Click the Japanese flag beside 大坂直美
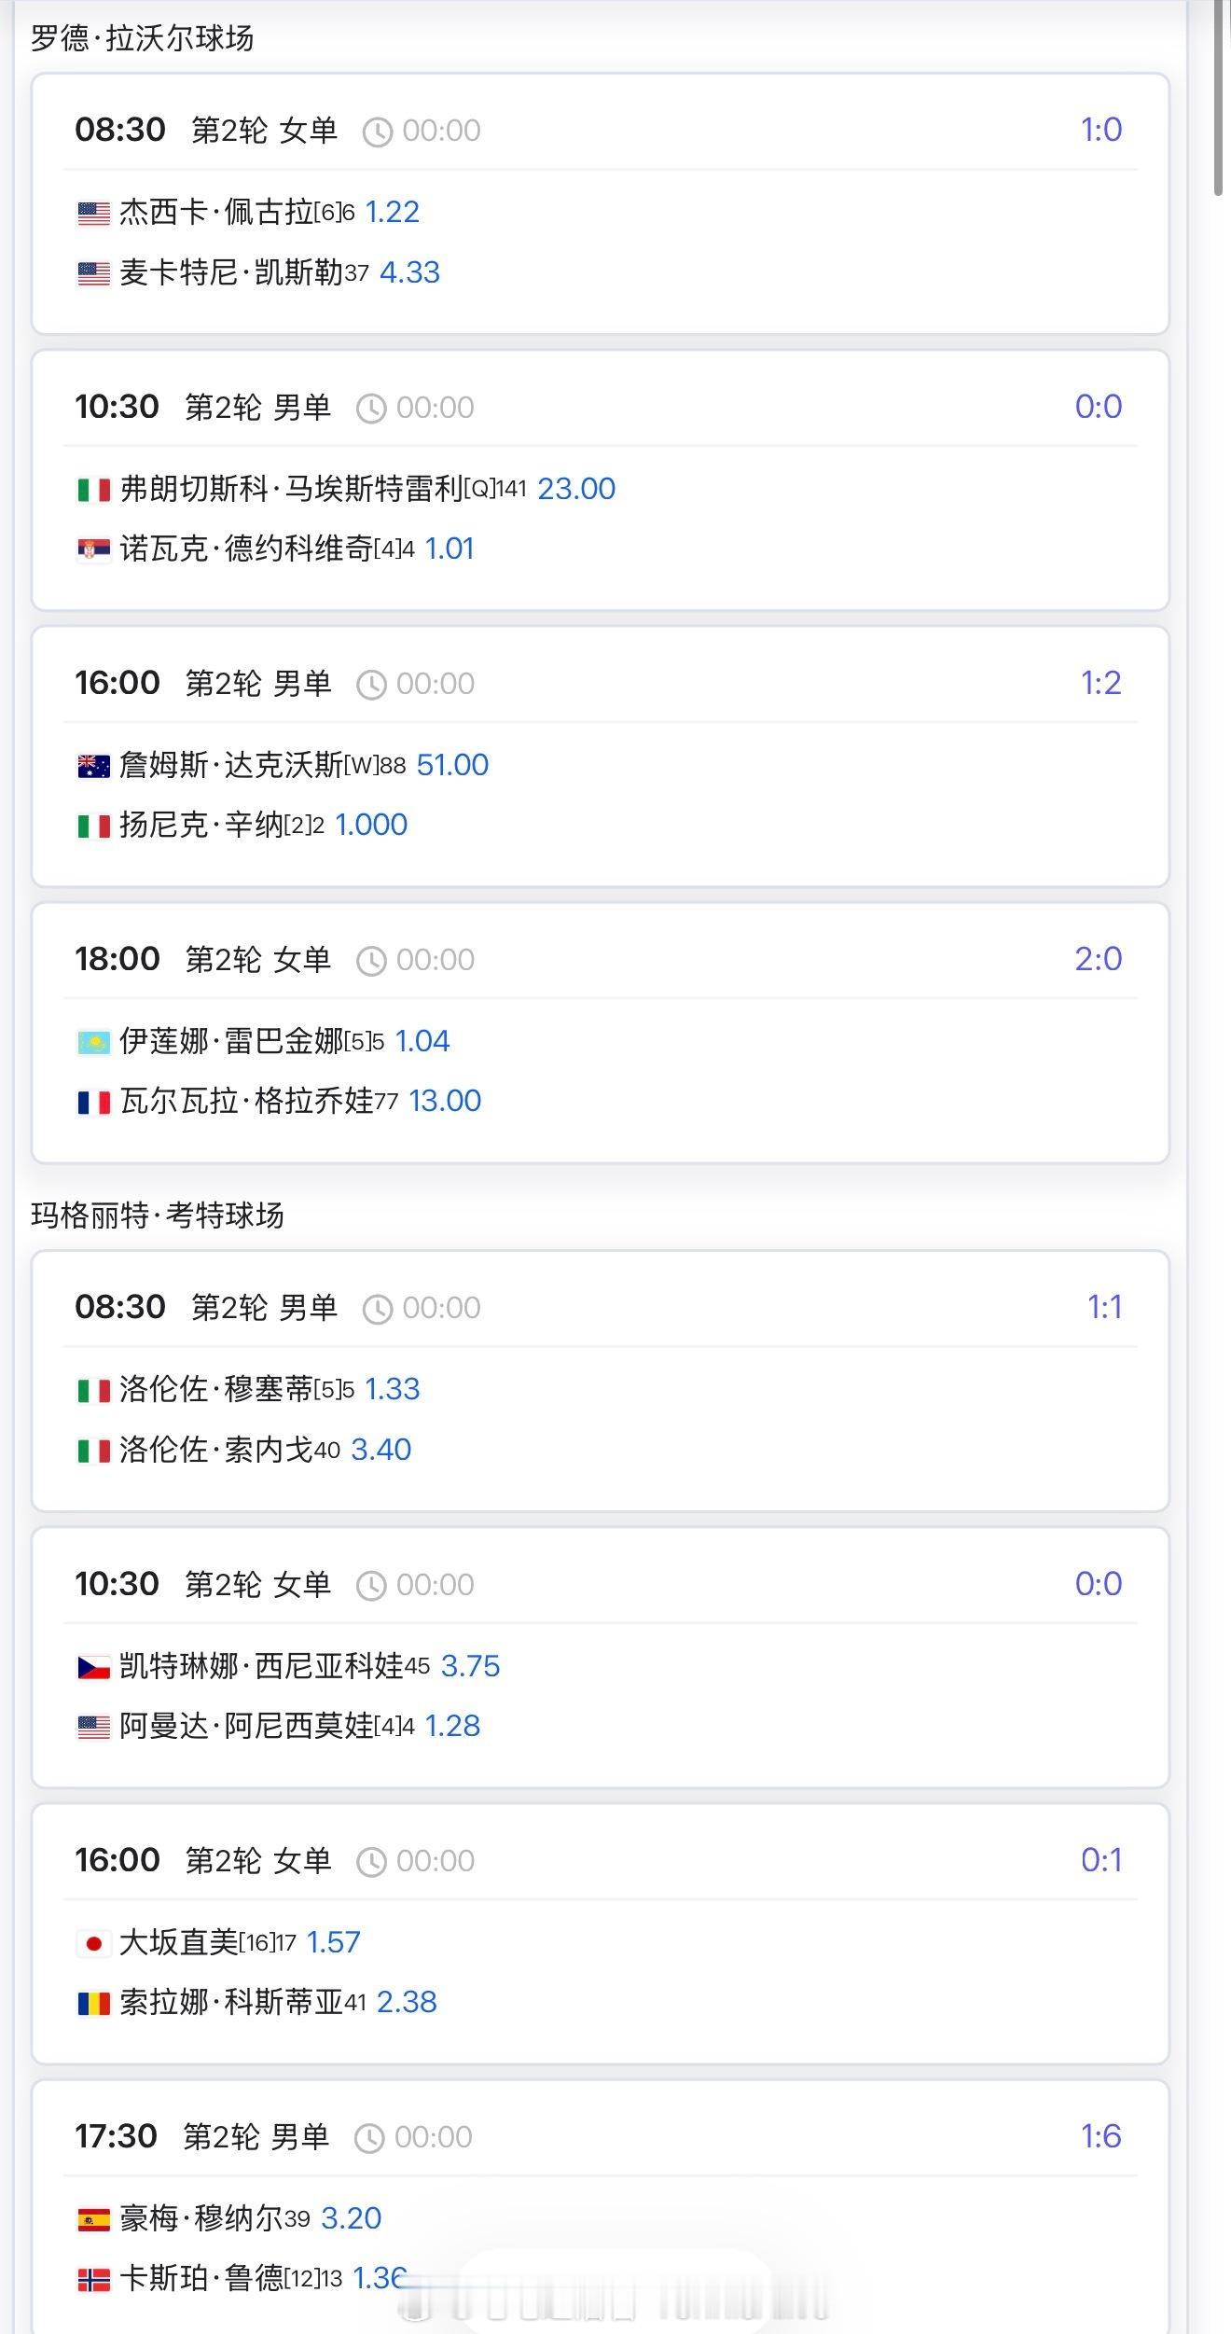The width and height of the screenshot is (1231, 2334). (93, 1944)
